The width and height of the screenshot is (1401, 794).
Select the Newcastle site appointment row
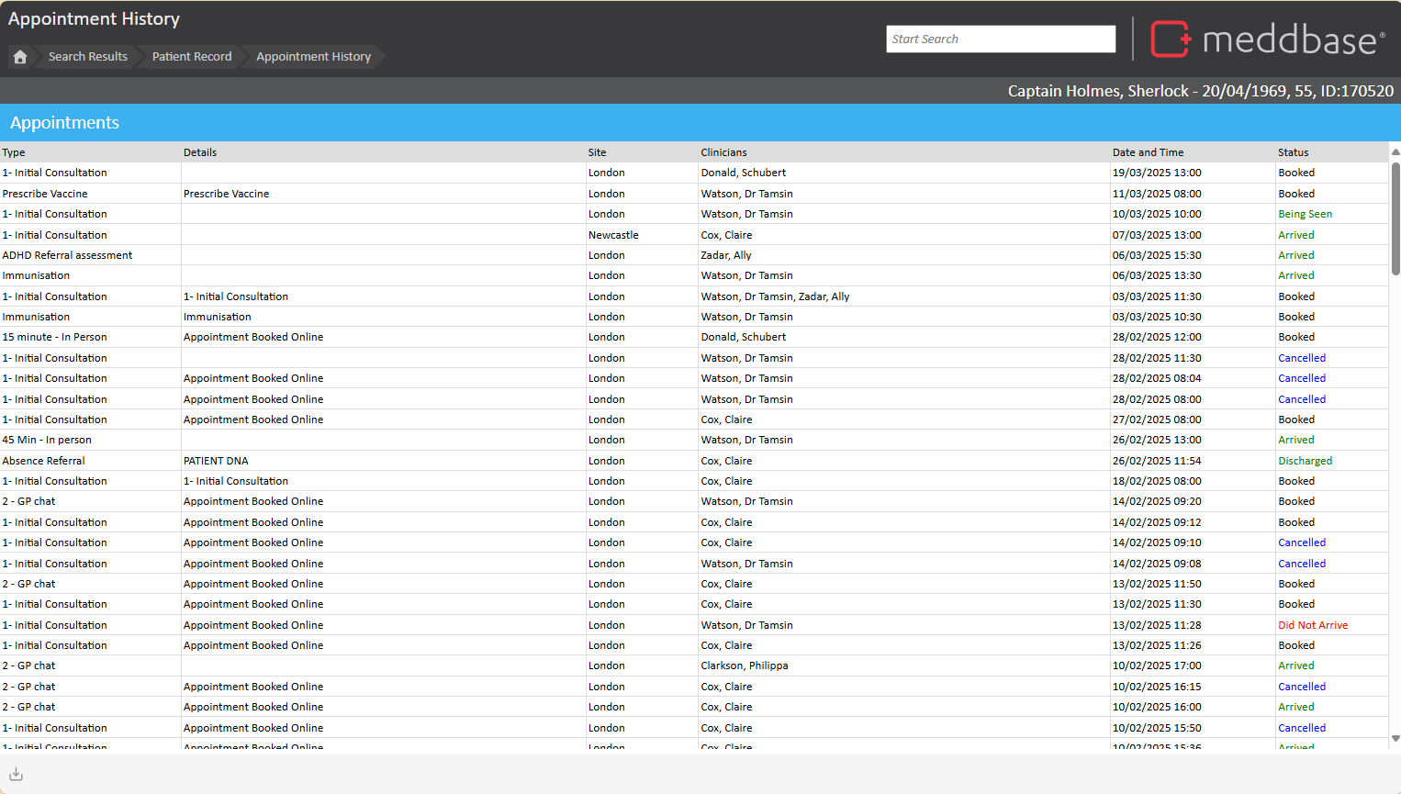[613, 235]
